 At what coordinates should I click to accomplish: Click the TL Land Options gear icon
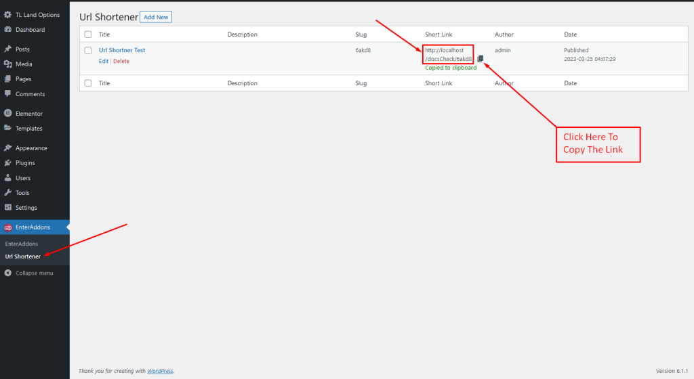point(7,15)
